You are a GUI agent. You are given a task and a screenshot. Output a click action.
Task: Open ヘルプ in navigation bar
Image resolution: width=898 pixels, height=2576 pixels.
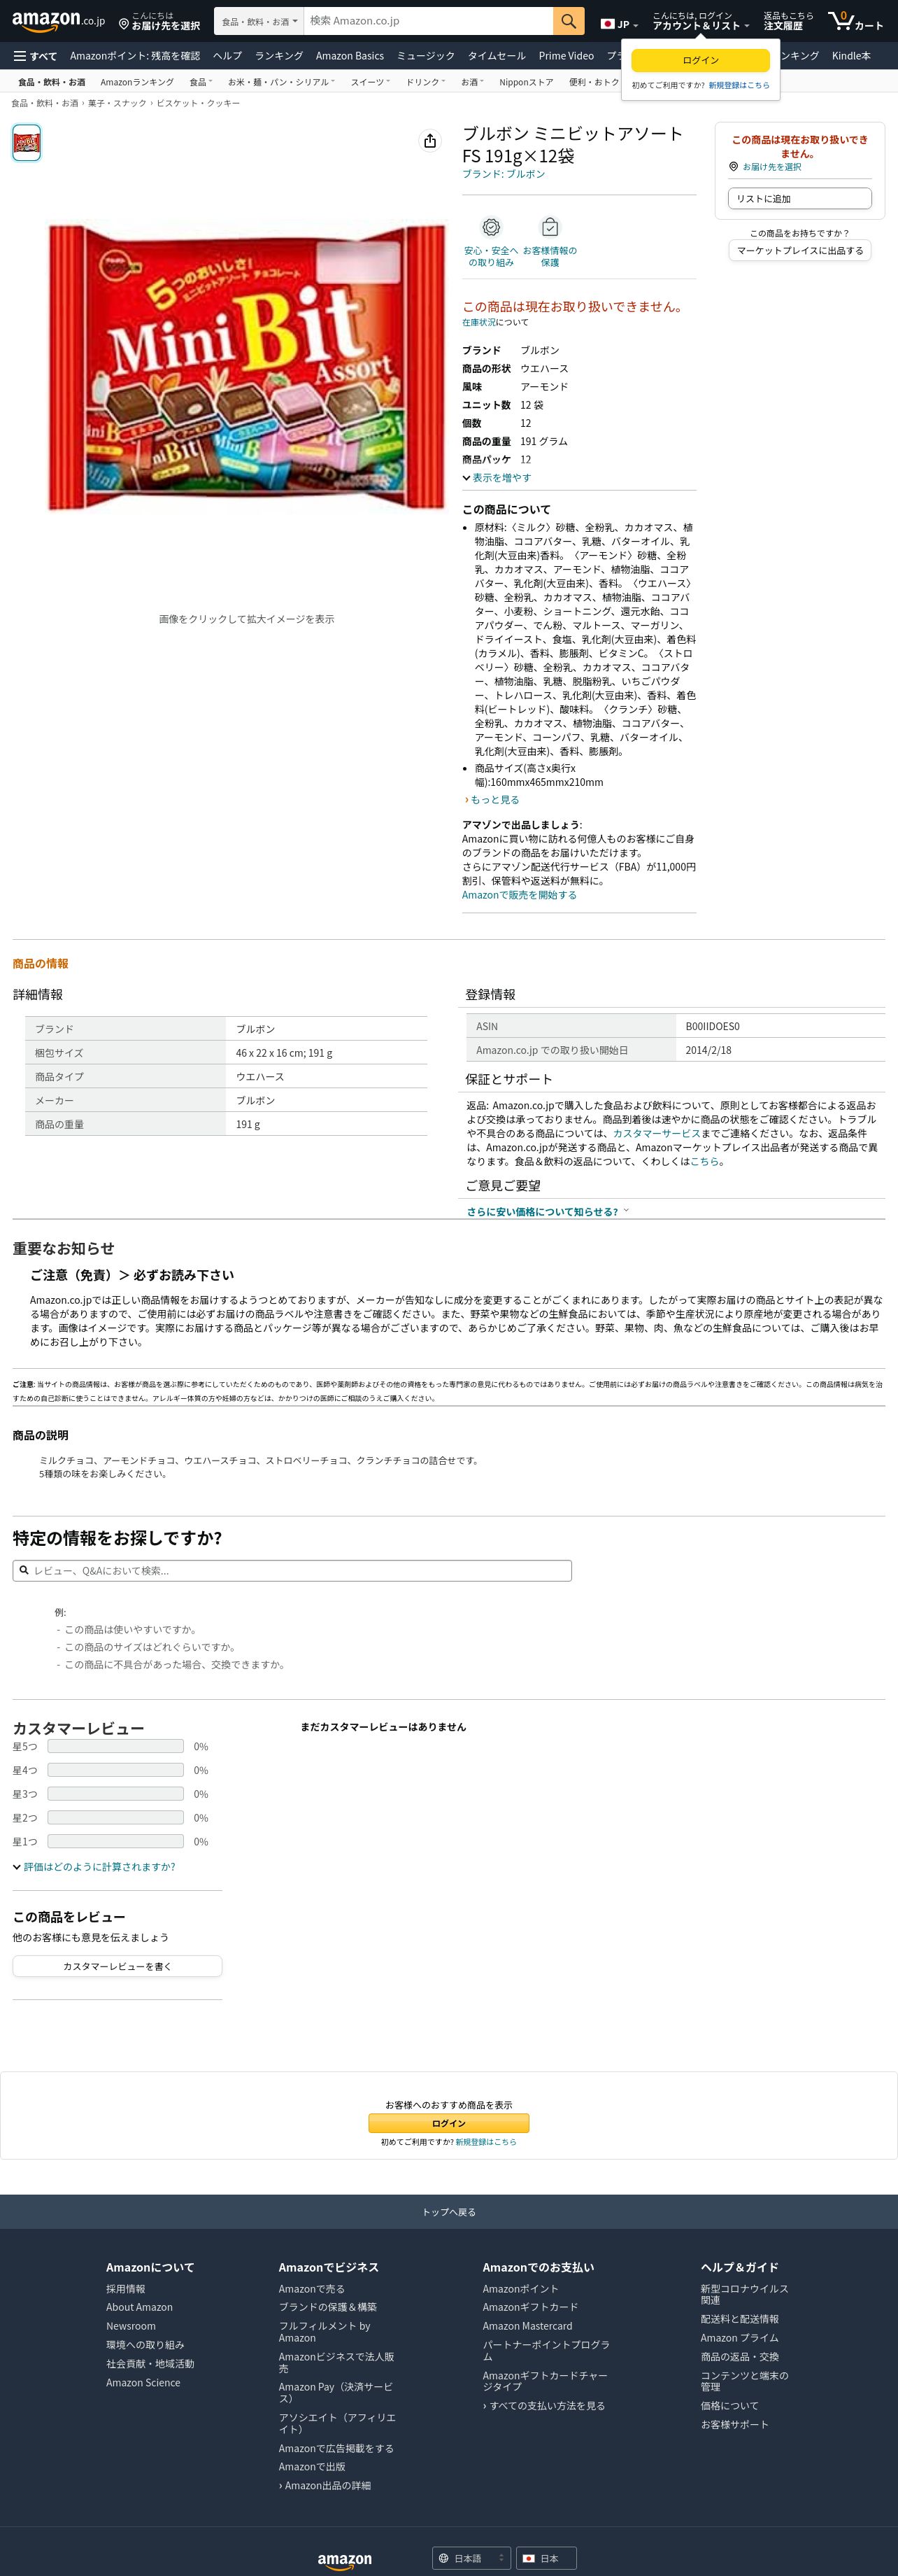(227, 56)
